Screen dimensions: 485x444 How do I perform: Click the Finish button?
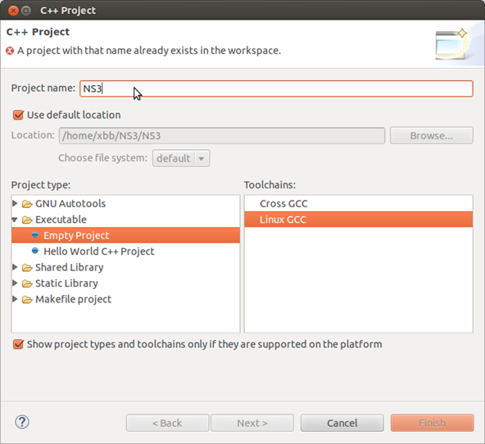432,423
